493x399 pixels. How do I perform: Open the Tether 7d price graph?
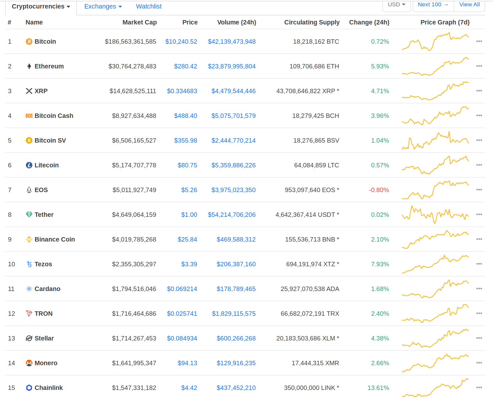[x=435, y=215]
